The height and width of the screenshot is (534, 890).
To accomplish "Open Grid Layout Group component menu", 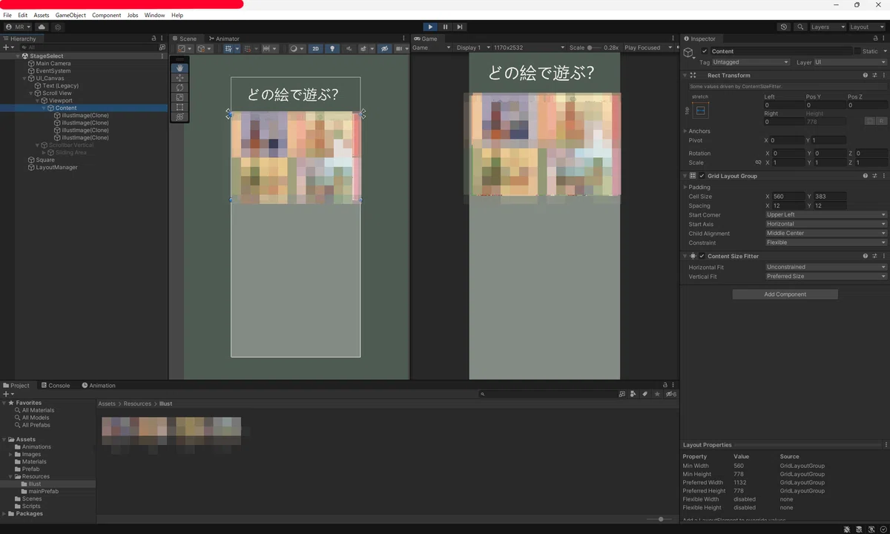I will click(x=884, y=176).
